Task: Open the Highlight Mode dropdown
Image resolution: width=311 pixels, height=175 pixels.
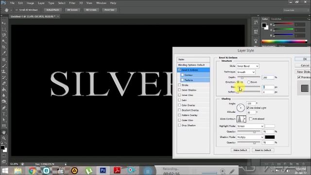Action: pyautogui.click(x=250, y=126)
